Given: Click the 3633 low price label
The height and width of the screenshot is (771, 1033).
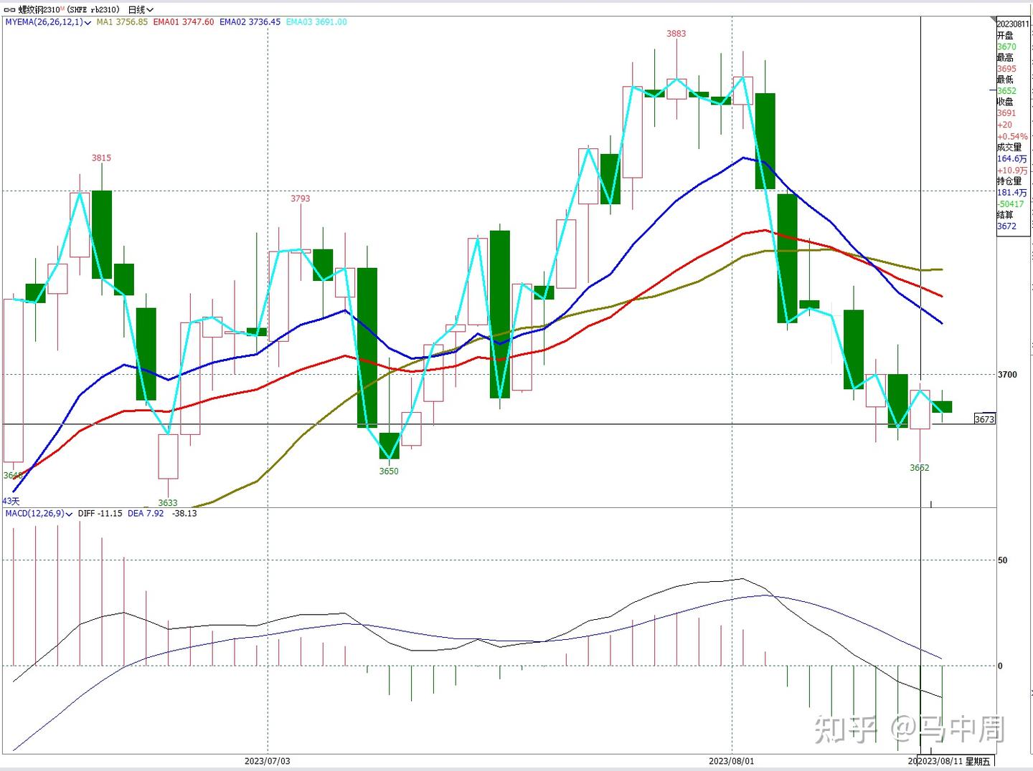Looking at the screenshot, I should point(168,503).
